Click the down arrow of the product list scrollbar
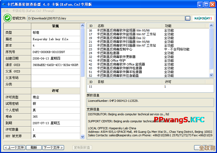The width and height of the screenshot is (217, 153). coord(211,75)
